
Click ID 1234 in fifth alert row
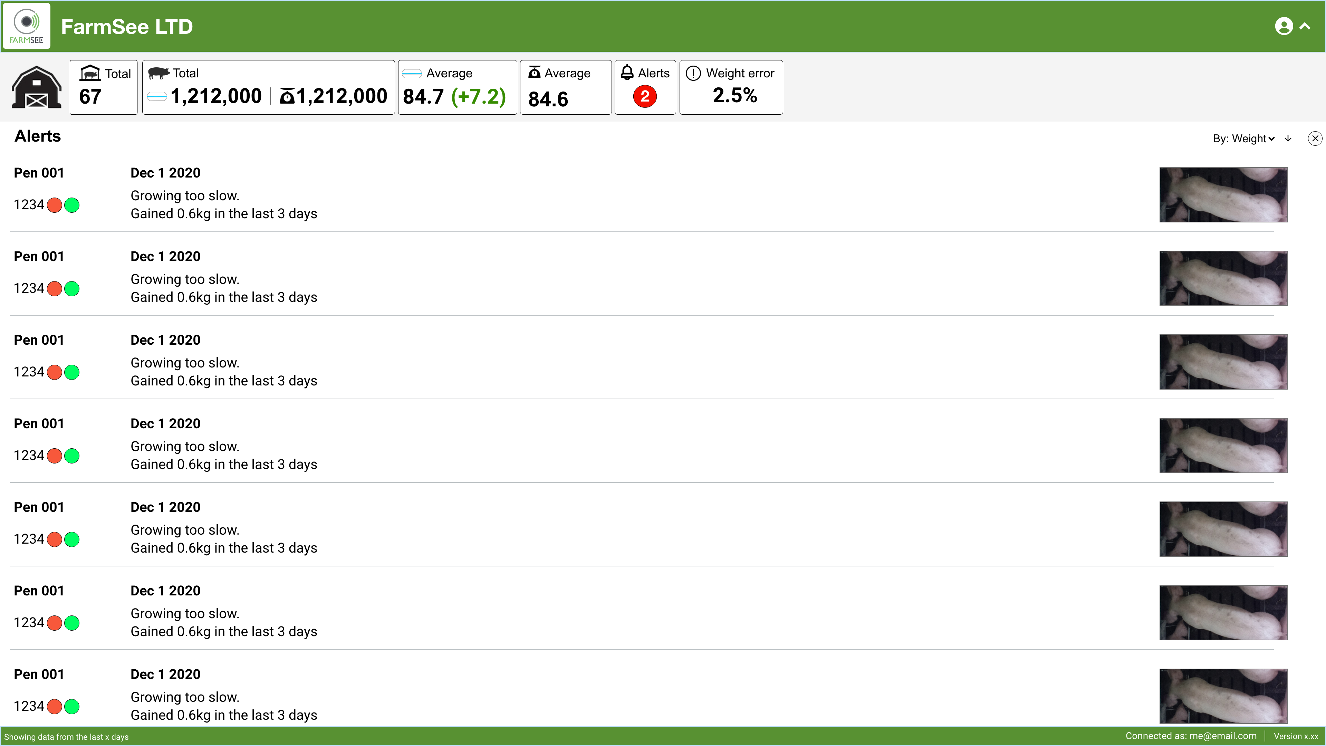point(29,539)
